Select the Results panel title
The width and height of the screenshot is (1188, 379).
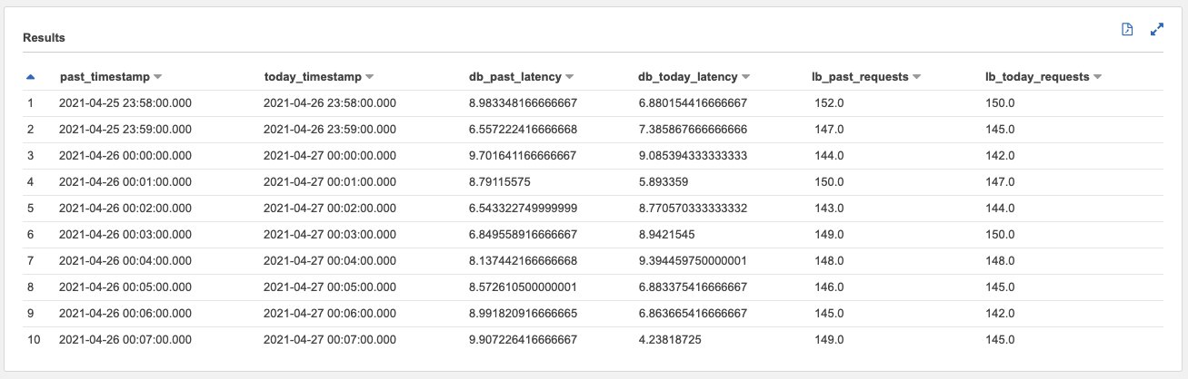[44, 38]
